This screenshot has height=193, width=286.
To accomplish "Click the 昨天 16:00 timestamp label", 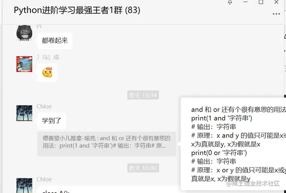I will pyautogui.click(x=143, y=168).
